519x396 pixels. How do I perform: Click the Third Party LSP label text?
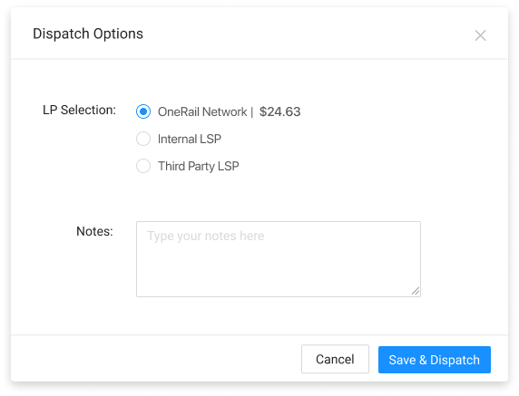(x=199, y=166)
